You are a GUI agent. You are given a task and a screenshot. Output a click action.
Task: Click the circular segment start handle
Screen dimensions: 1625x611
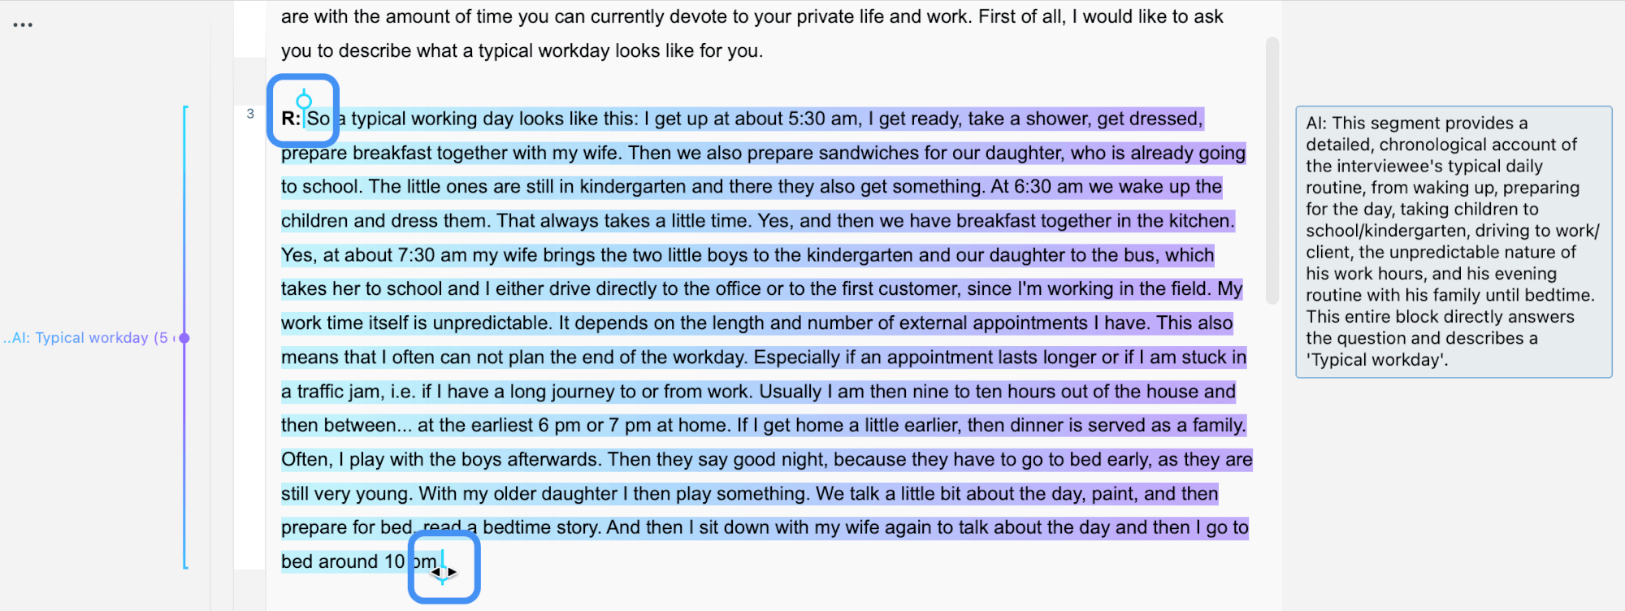pos(304,102)
